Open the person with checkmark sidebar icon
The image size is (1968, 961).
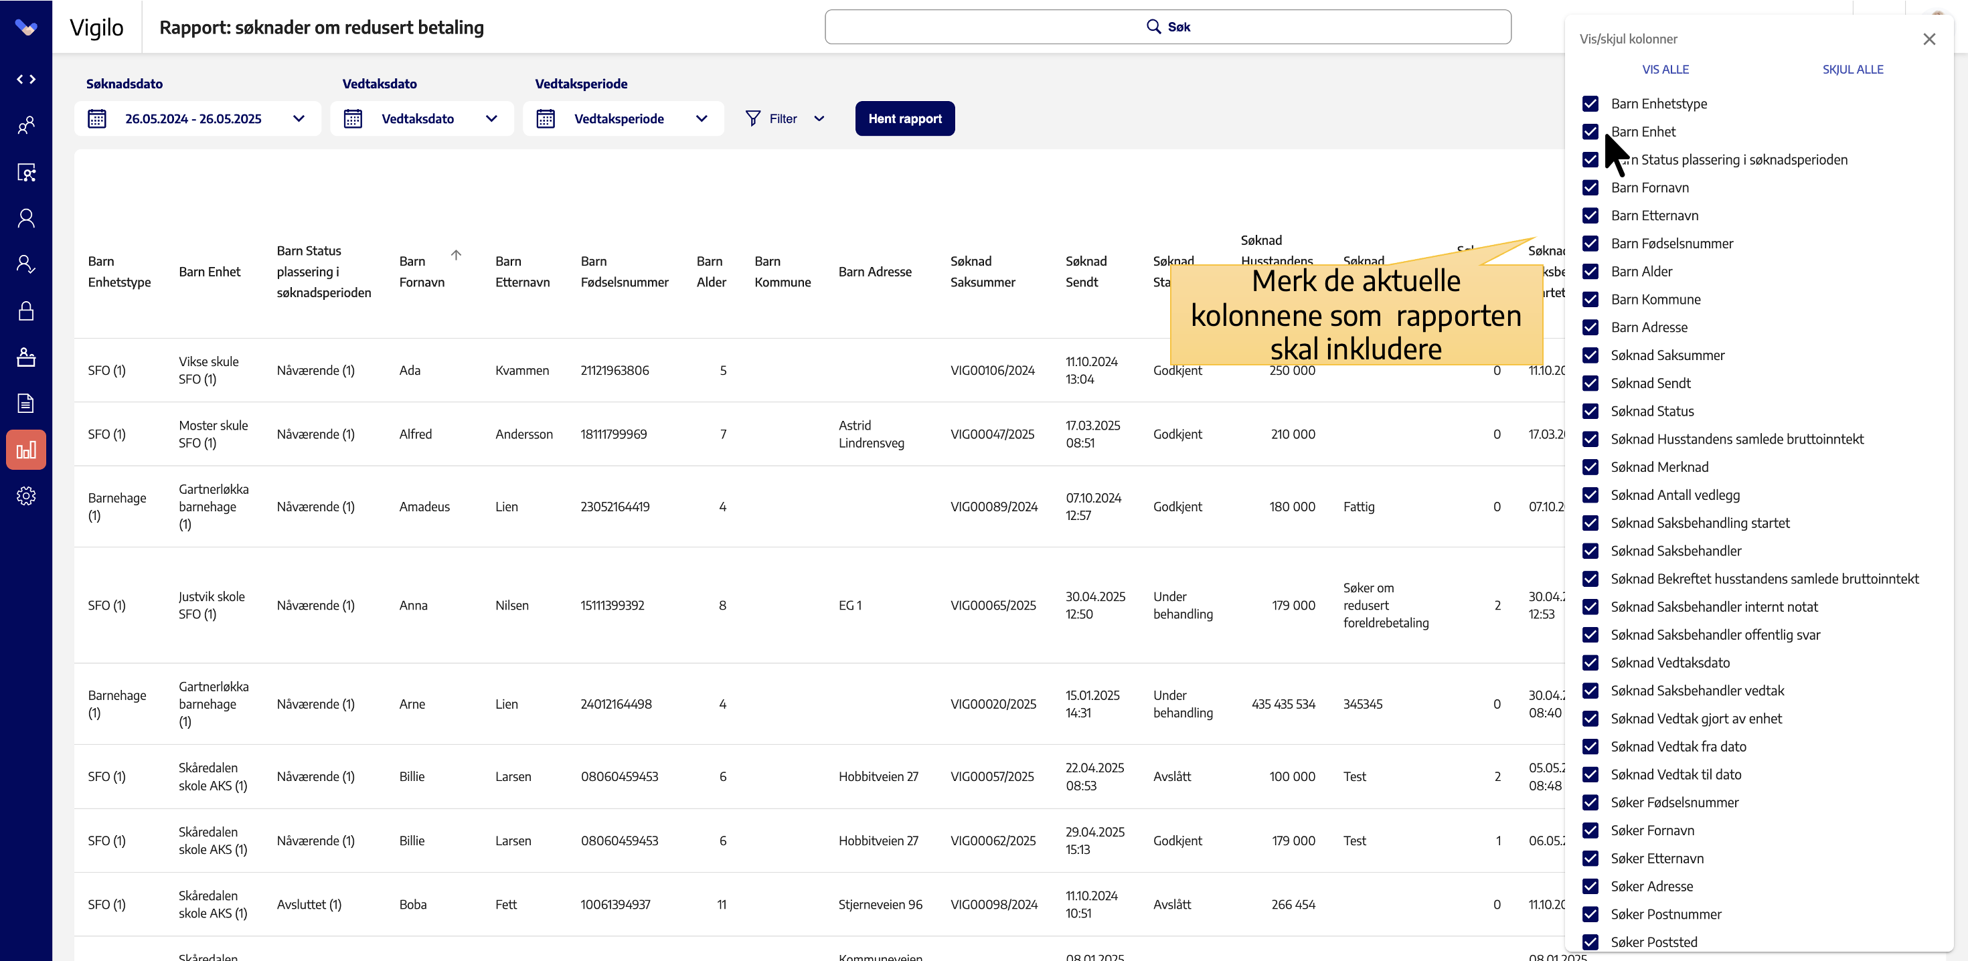click(x=26, y=264)
